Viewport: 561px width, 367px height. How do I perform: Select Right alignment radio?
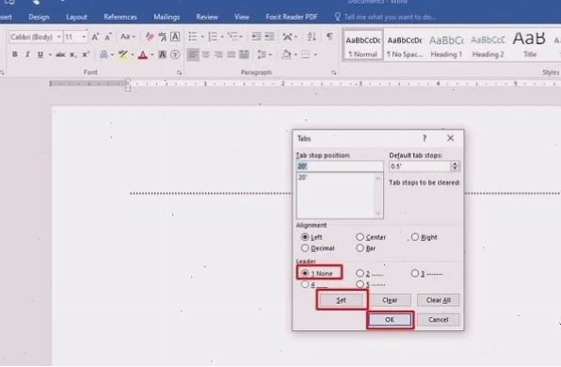point(415,237)
